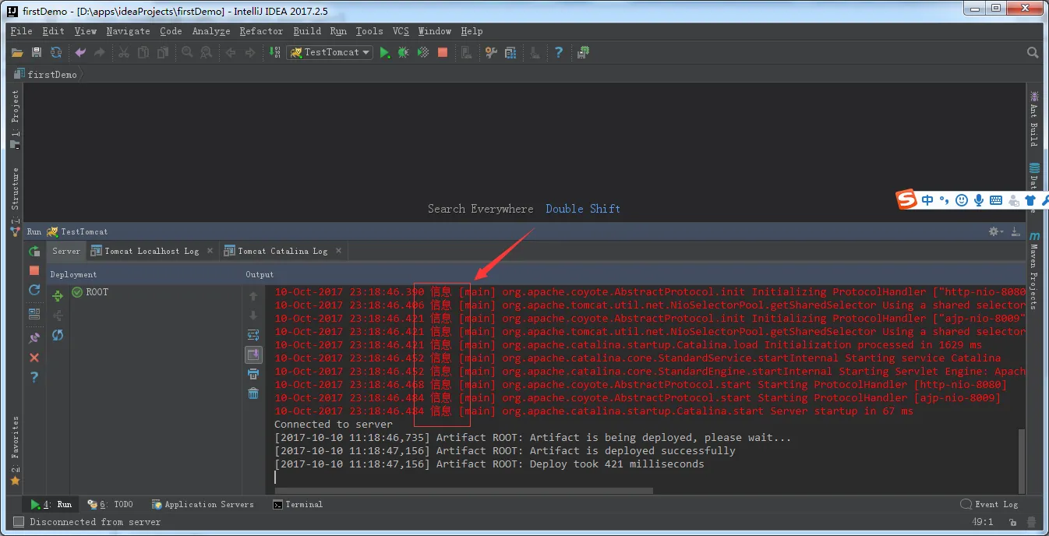
Task: Open the Run panel gear settings dropdown
Action: tap(995, 231)
